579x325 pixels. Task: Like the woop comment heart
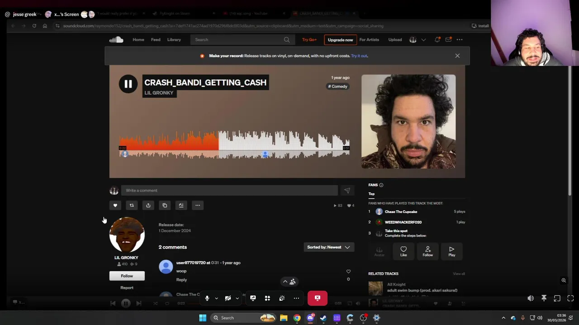(348, 272)
